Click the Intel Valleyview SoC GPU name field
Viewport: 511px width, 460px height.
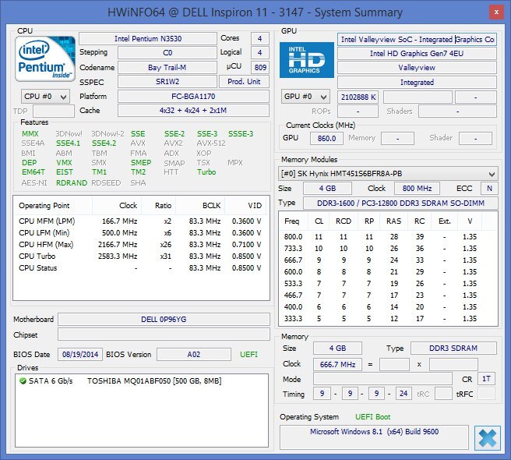pyautogui.click(x=417, y=40)
